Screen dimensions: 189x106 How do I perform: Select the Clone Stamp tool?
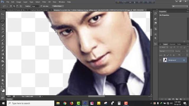pyautogui.click(x=3, y=43)
